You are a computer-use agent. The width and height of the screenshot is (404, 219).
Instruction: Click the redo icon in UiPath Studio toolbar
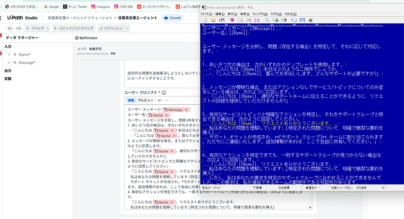pyautogui.click(x=19, y=28)
